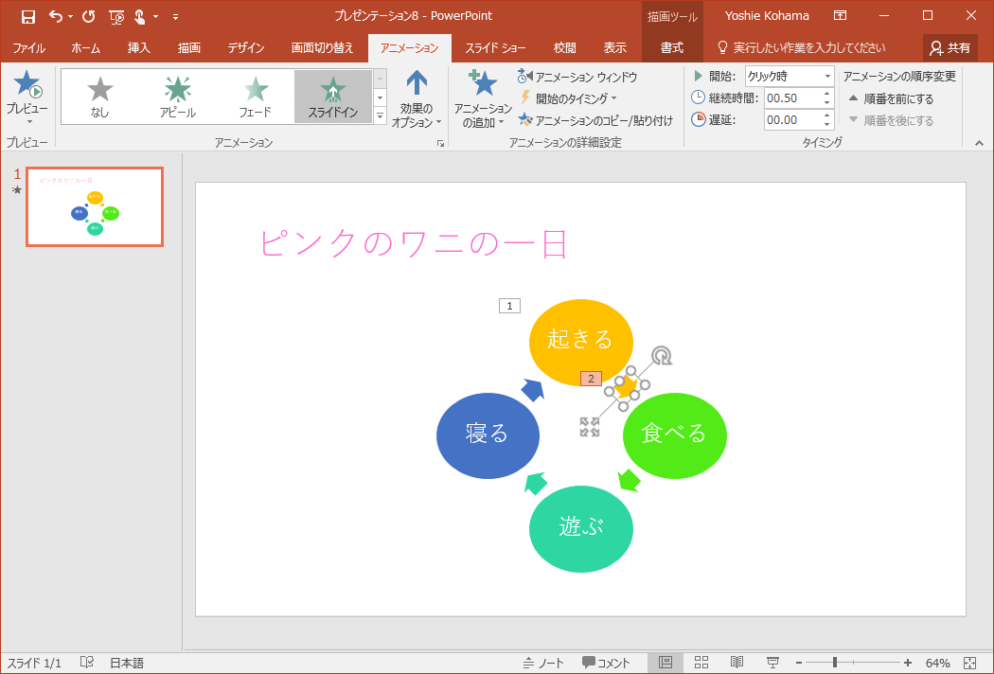
Task: Click animation order tag 1
Action: 509,307
